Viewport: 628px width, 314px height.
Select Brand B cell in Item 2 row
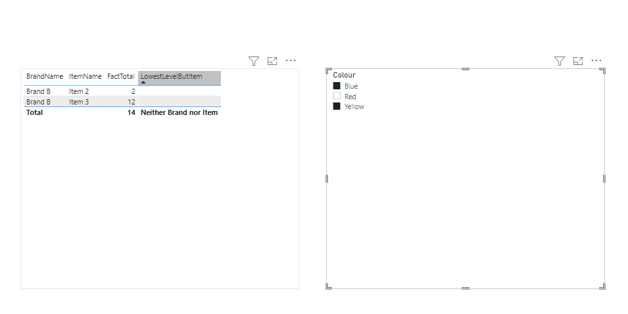click(38, 91)
